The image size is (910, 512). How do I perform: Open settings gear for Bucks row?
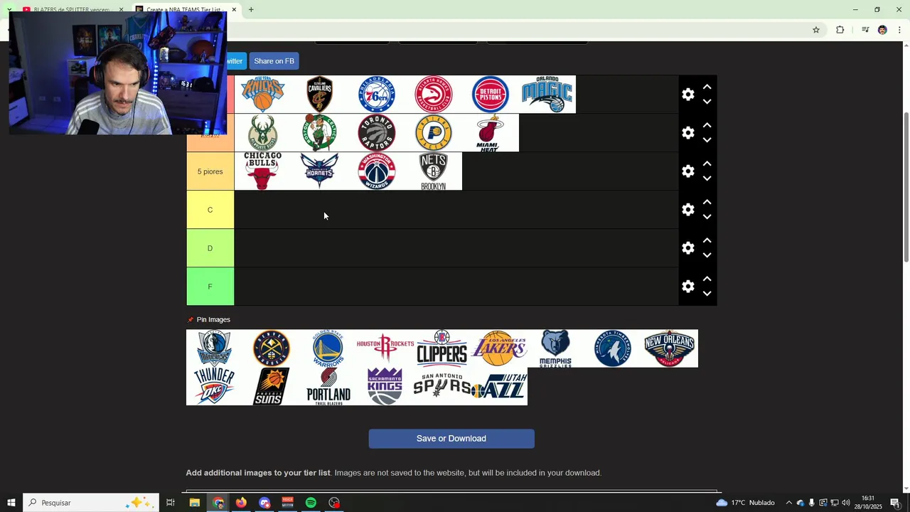click(x=688, y=133)
